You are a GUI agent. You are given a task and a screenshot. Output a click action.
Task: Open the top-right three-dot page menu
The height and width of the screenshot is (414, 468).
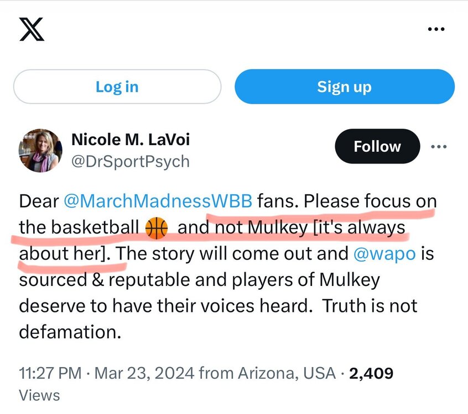[436, 30]
